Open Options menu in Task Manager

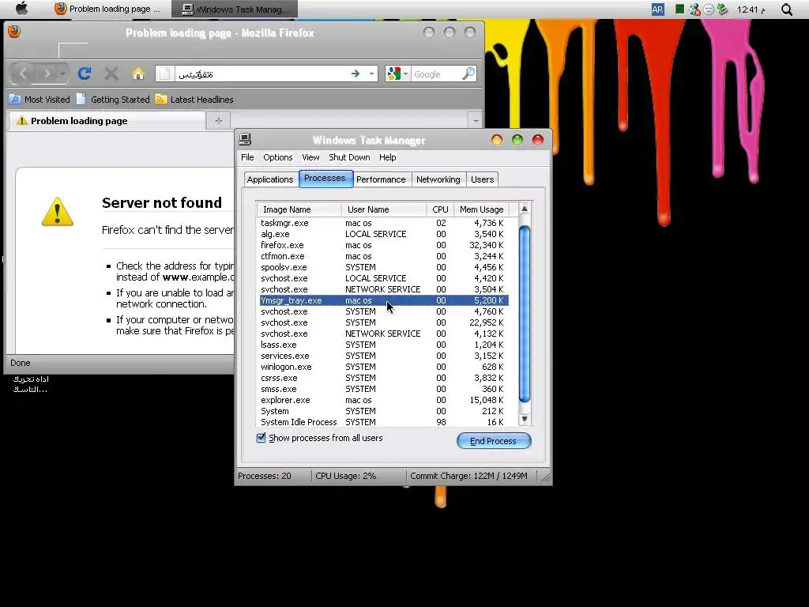click(277, 157)
